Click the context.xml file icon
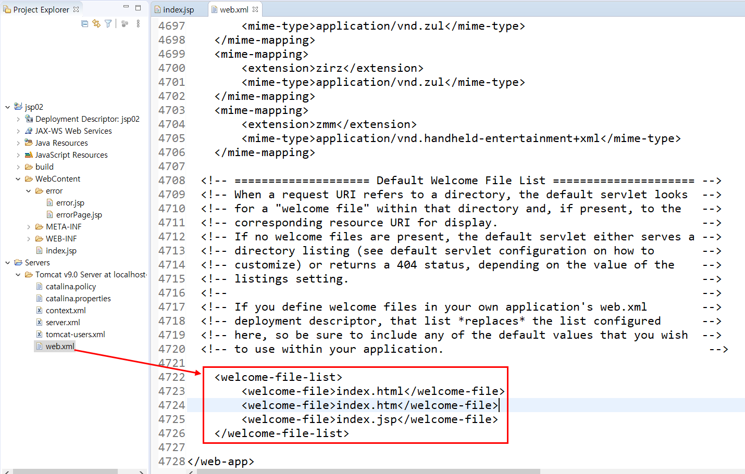 click(40, 311)
